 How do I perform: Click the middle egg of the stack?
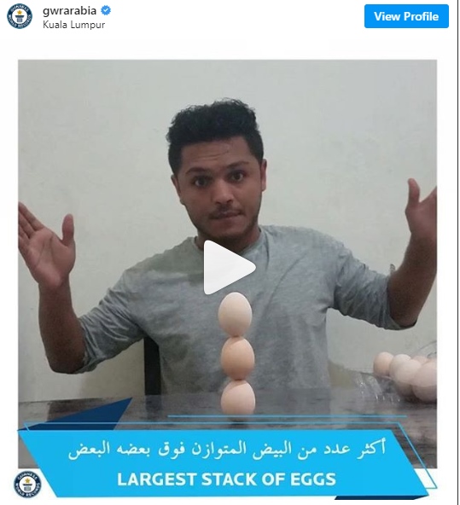coord(237,358)
